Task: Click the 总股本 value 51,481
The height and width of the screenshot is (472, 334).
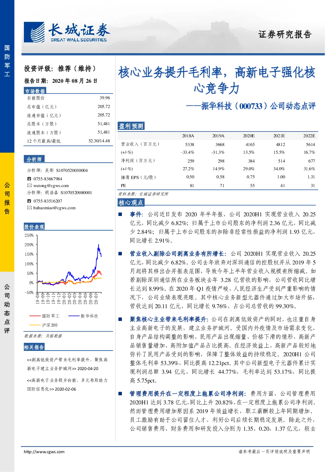Action: (104, 124)
